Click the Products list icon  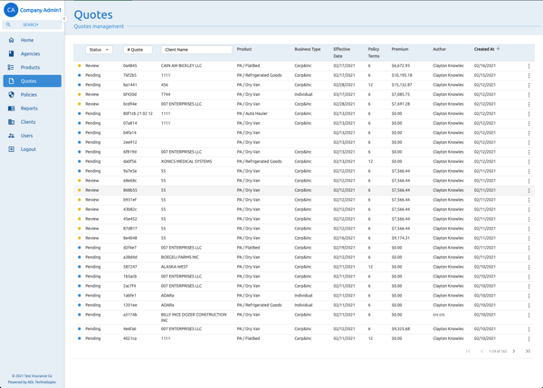tap(11, 68)
